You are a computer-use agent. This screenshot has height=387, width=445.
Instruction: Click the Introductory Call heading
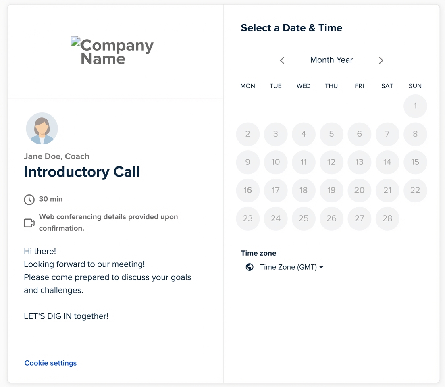tap(82, 171)
